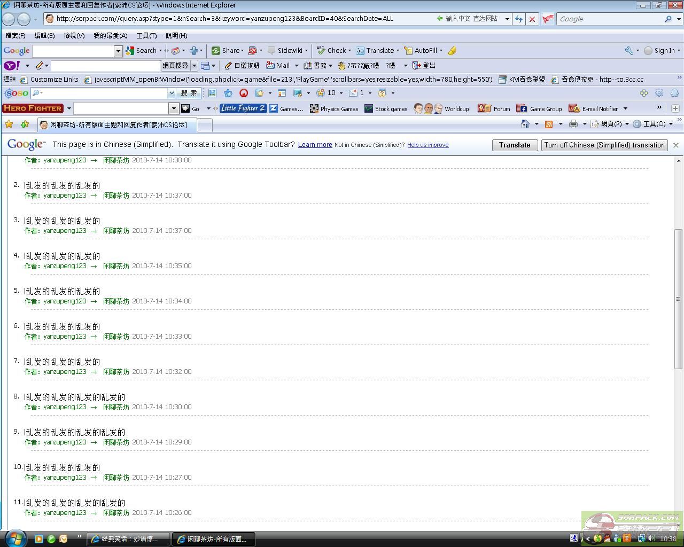Click the Favorites star icon
Image resolution: width=684 pixels, height=547 pixels.
point(9,124)
